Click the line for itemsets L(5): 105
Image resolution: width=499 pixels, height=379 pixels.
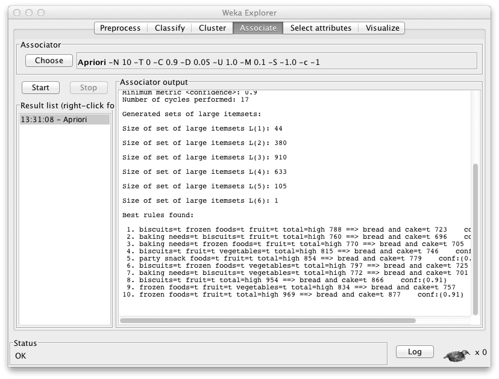(x=204, y=186)
